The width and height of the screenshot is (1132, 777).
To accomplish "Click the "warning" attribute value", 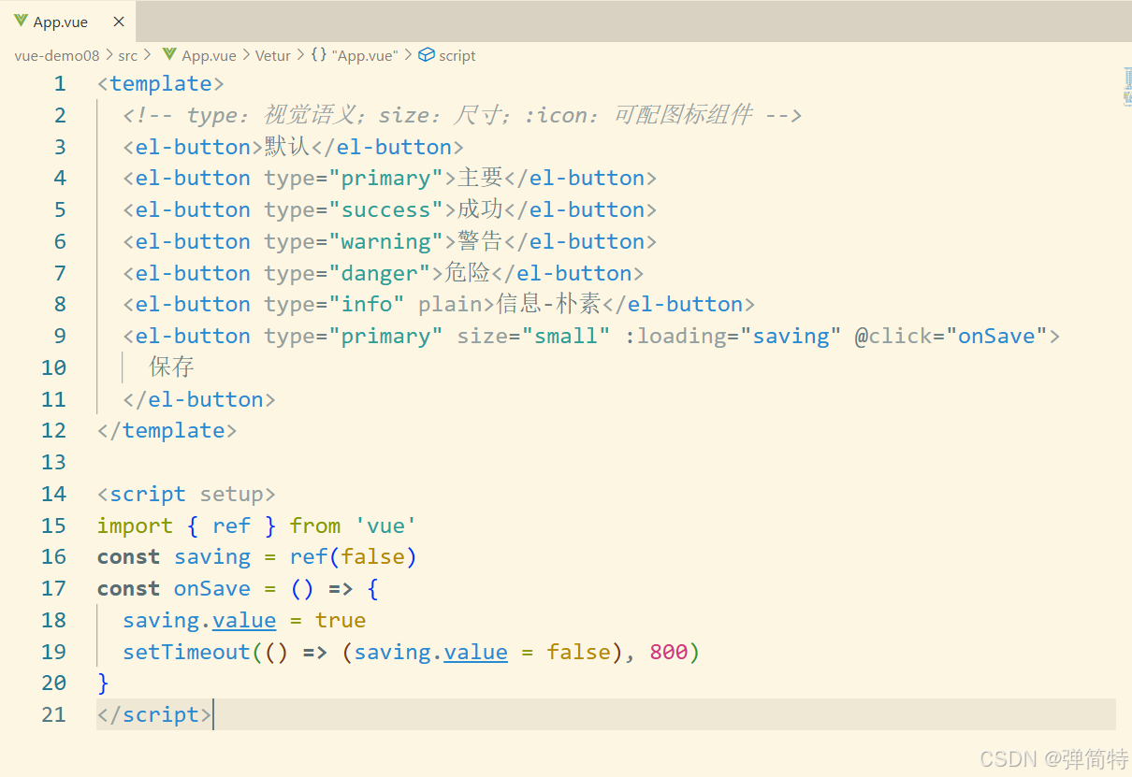I will 385,242.
